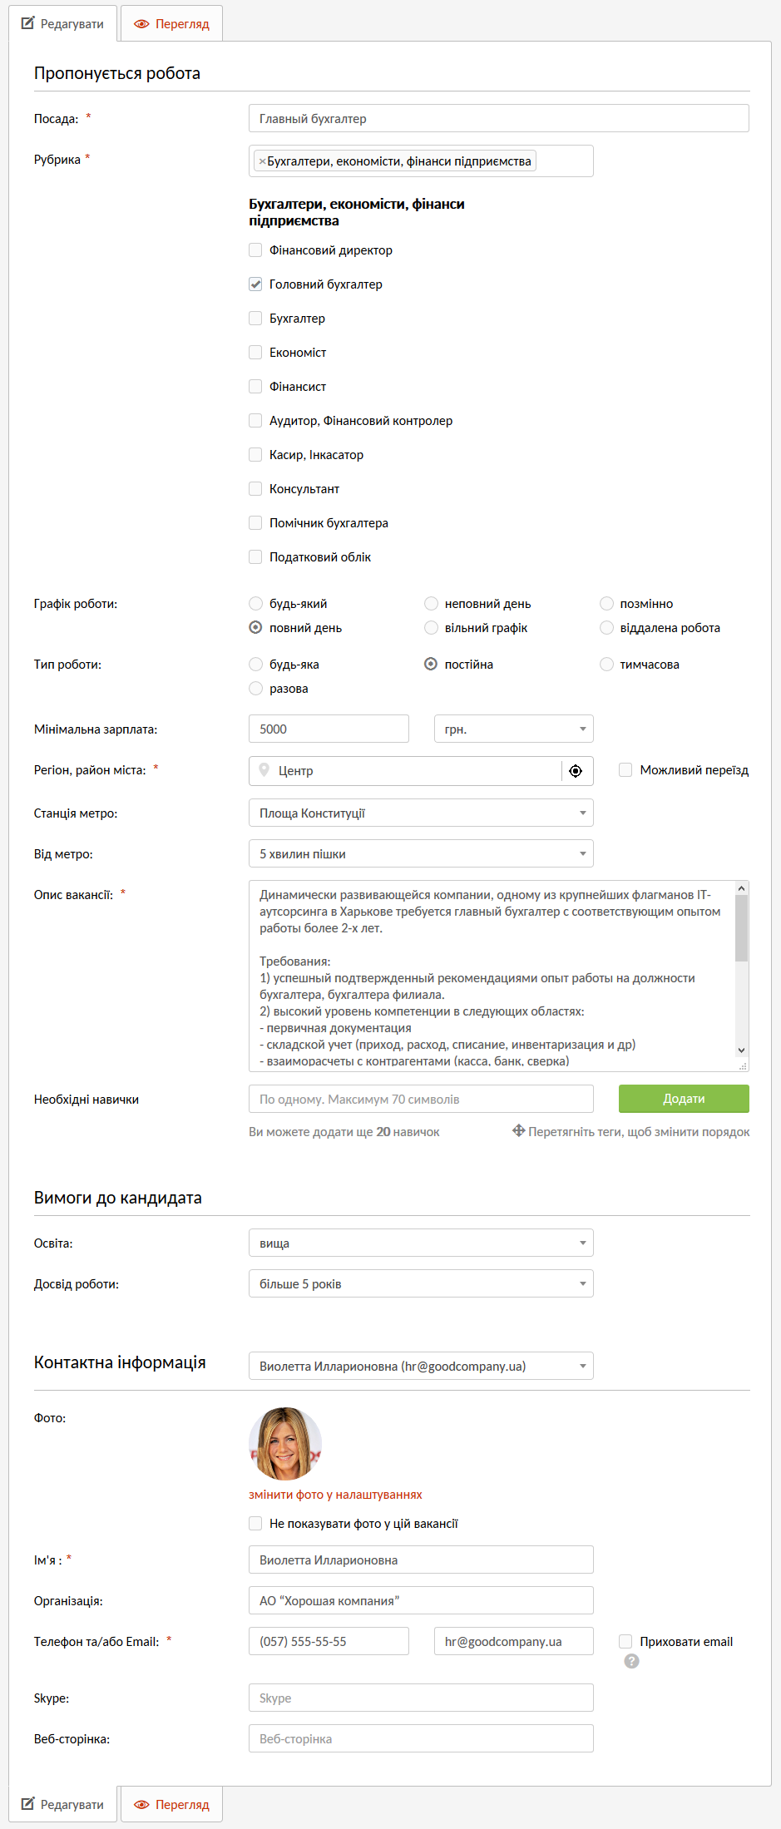Image resolution: width=781 pixels, height=1829 pixels.
Task: Open the currency грн. dropdown
Action: (513, 729)
